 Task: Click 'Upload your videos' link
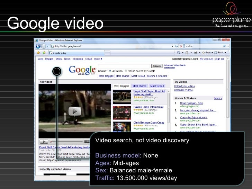click(x=184, y=86)
